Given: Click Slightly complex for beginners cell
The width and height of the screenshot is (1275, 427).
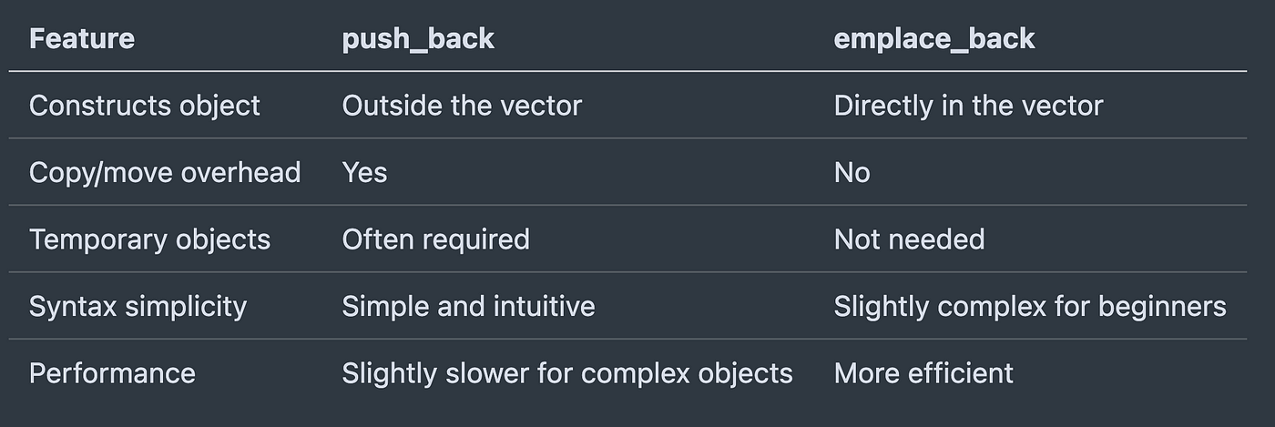Looking at the screenshot, I should pos(1030,307).
